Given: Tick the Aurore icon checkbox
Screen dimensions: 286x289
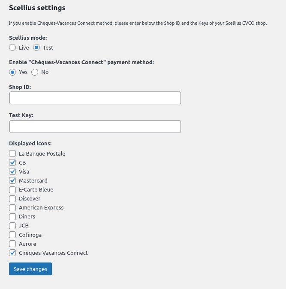Looking at the screenshot, I should 12,244.
